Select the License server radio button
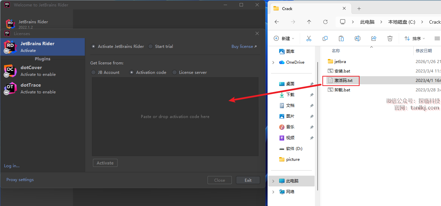441x206 pixels. pyautogui.click(x=175, y=72)
